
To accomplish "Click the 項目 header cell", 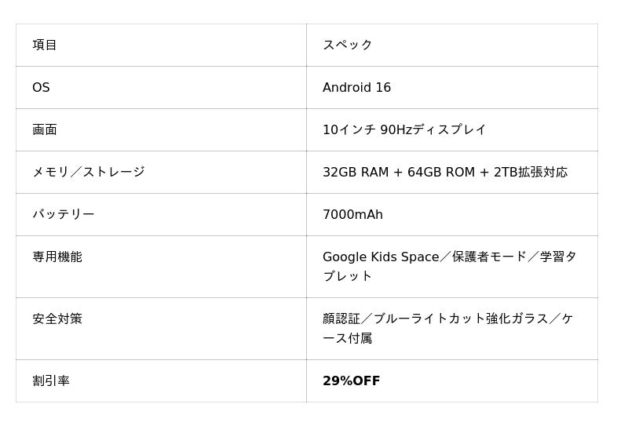I will [45, 45].
